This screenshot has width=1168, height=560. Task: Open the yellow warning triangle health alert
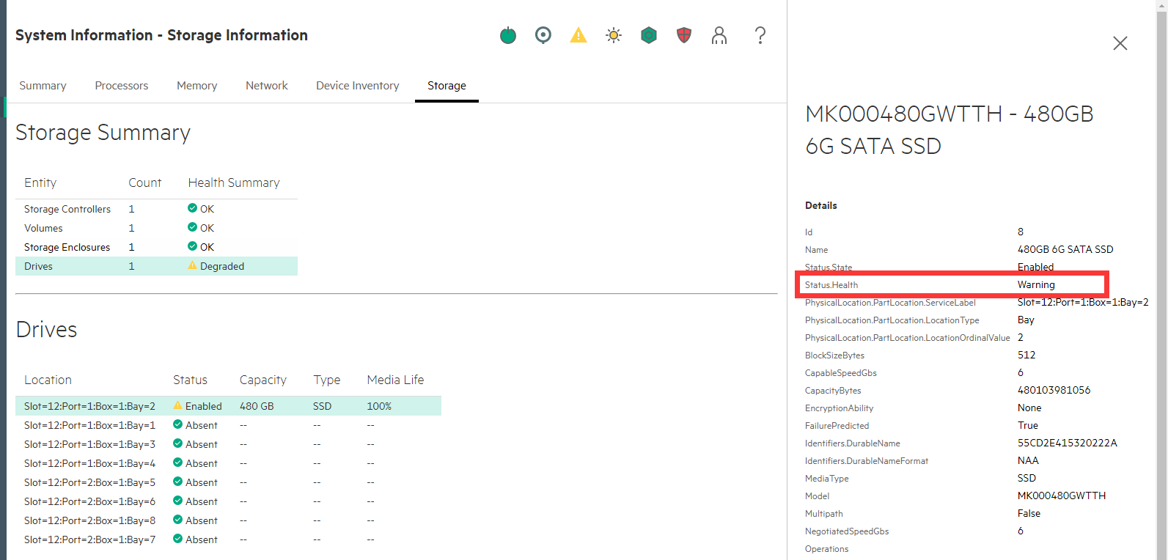579,35
